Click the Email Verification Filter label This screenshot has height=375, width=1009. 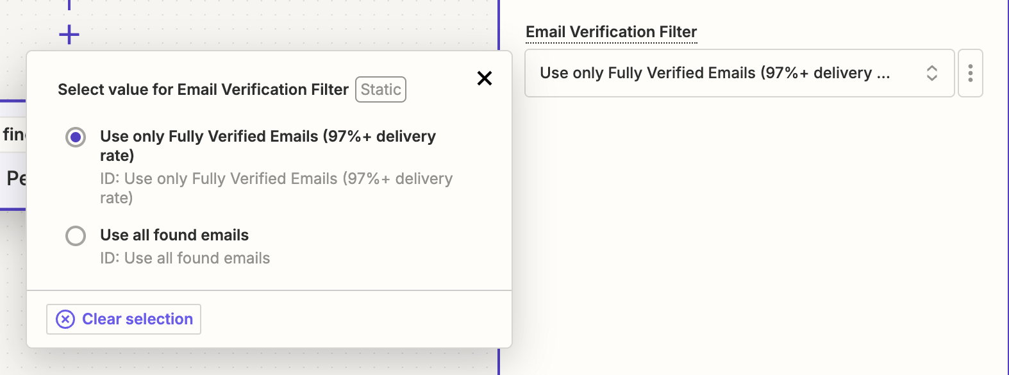pyautogui.click(x=611, y=32)
